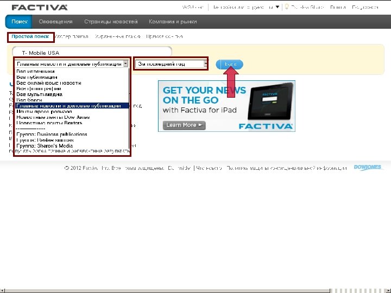Viewport: 391px width, 293px height.
Task: Select the Мастер поиска sub-tab
Action: (x=71, y=36)
